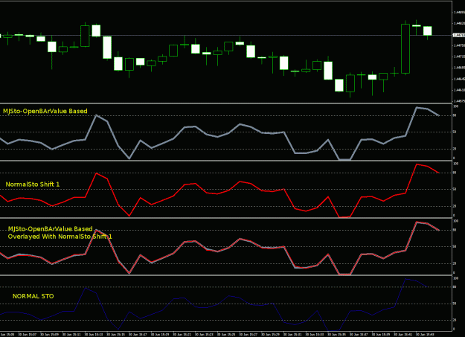This screenshot has height=337, width=465.
Task: Click the 50 level label in gray MJSto panel
Action: tap(455, 132)
